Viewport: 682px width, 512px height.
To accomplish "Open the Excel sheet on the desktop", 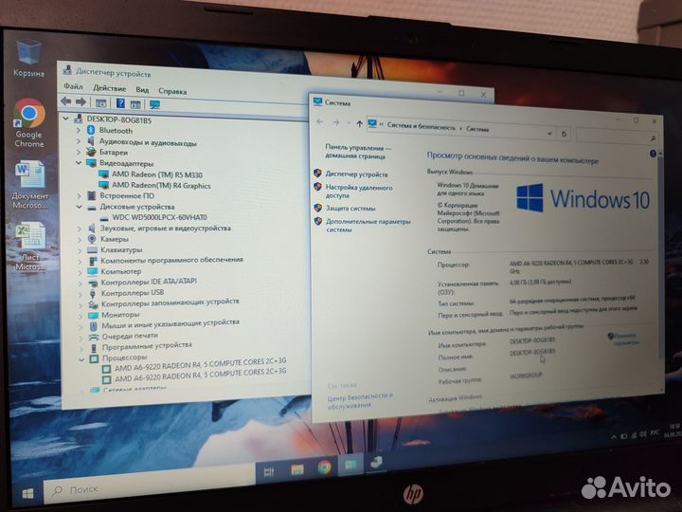I will point(30,236).
